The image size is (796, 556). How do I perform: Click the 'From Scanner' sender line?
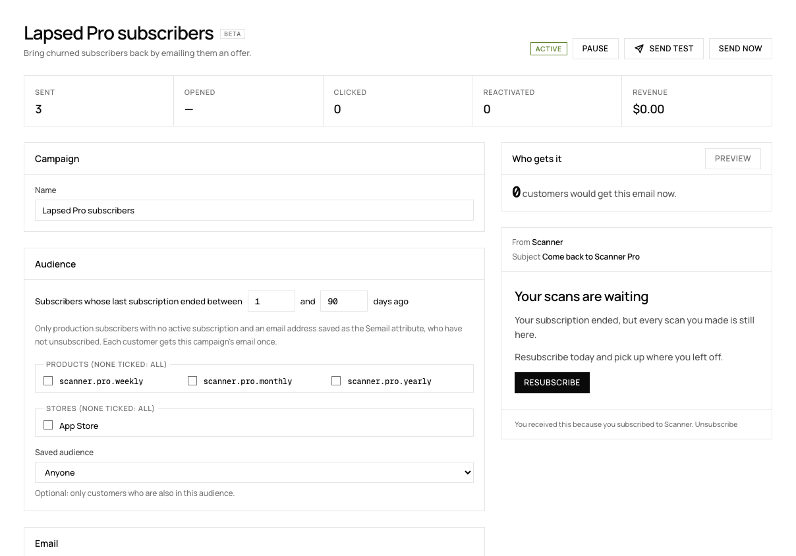point(538,242)
